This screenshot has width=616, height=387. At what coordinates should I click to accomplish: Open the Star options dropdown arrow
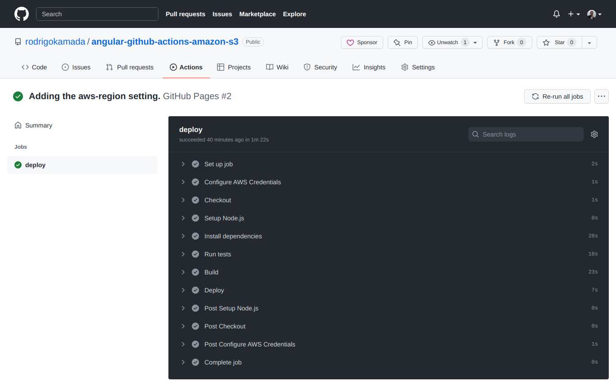point(589,42)
